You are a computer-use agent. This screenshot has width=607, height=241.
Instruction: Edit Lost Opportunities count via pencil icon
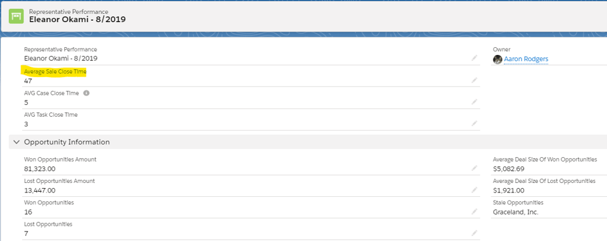(x=474, y=233)
